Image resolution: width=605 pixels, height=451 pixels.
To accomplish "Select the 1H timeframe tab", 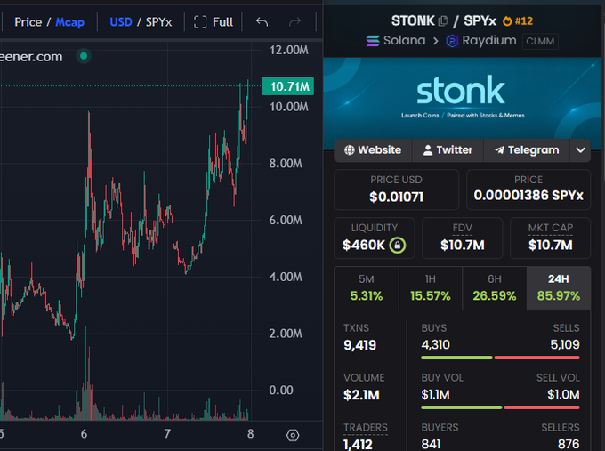I will [x=431, y=288].
